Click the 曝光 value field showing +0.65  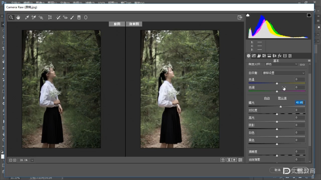tap(300, 102)
